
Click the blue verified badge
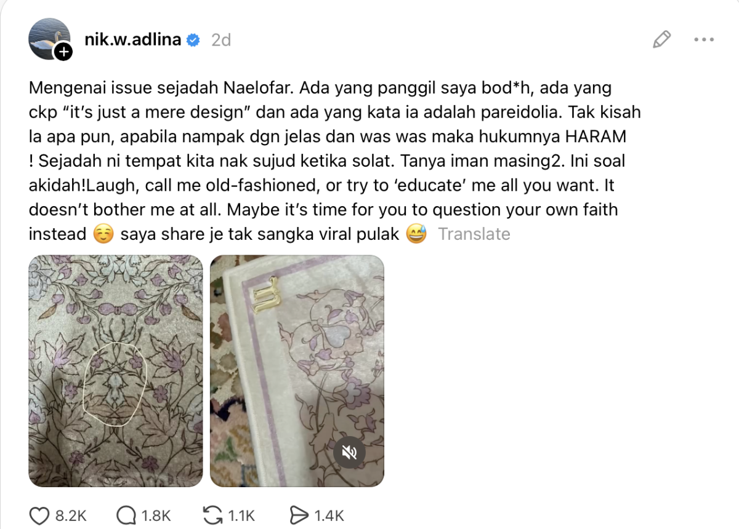pos(193,40)
